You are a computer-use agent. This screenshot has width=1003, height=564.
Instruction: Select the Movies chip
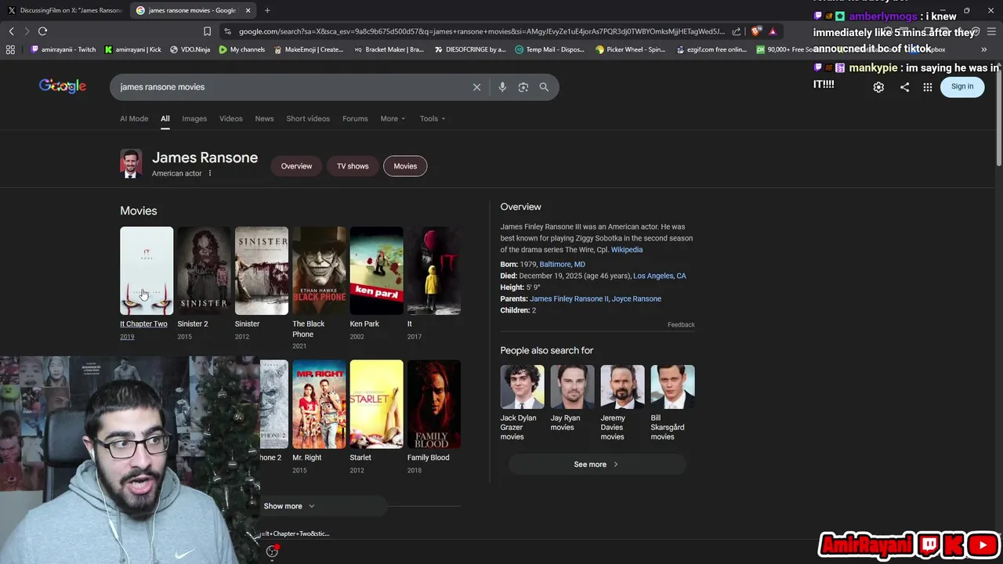(405, 166)
